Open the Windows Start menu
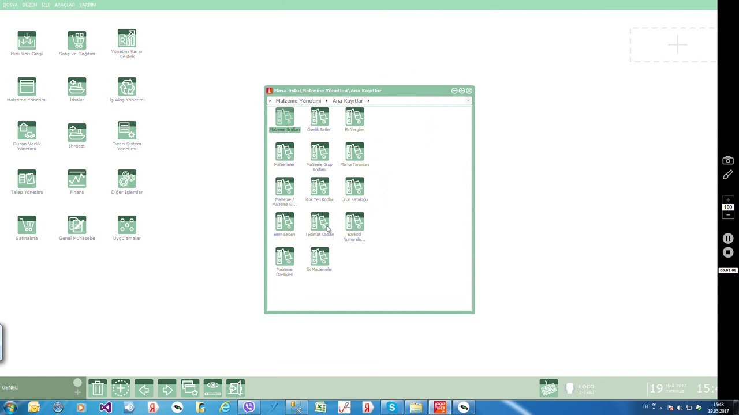Image resolution: width=739 pixels, height=415 pixels. coord(10,408)
